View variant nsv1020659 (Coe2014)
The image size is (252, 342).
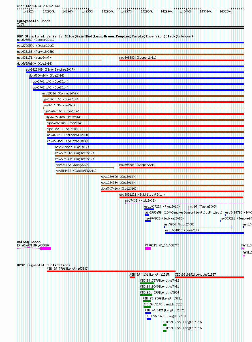pyautogui.click(x=118, y=177)
